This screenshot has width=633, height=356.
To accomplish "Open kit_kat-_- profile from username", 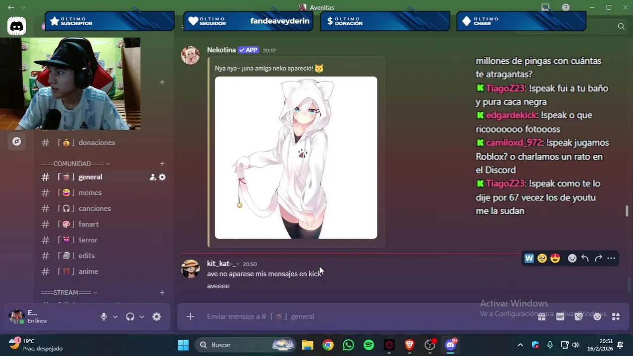I will 223,264.
